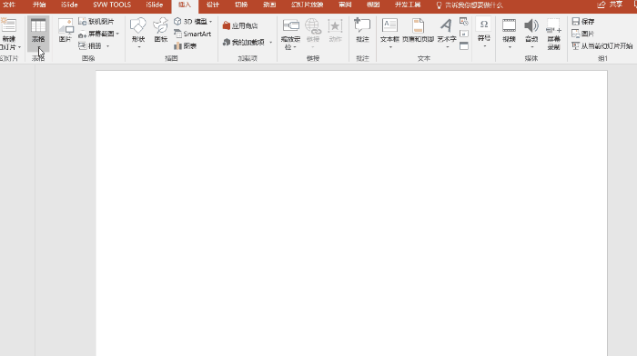Open Header and Footer (页眉和页脚)
This screenshot has height=356, width=637.
pos(418,30)
